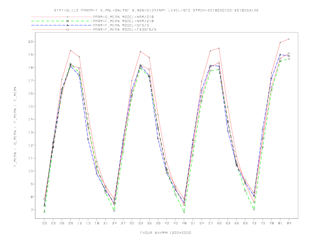The image size is (315, 243).
Task: Click 'V_RGN=G104/NMT' in the chart title
Action: coord(149,10)
